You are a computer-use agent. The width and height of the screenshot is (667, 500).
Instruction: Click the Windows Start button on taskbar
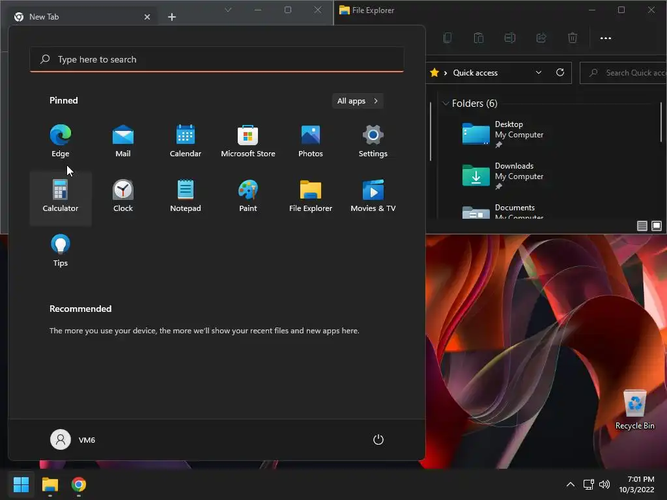tap(21, 484)
